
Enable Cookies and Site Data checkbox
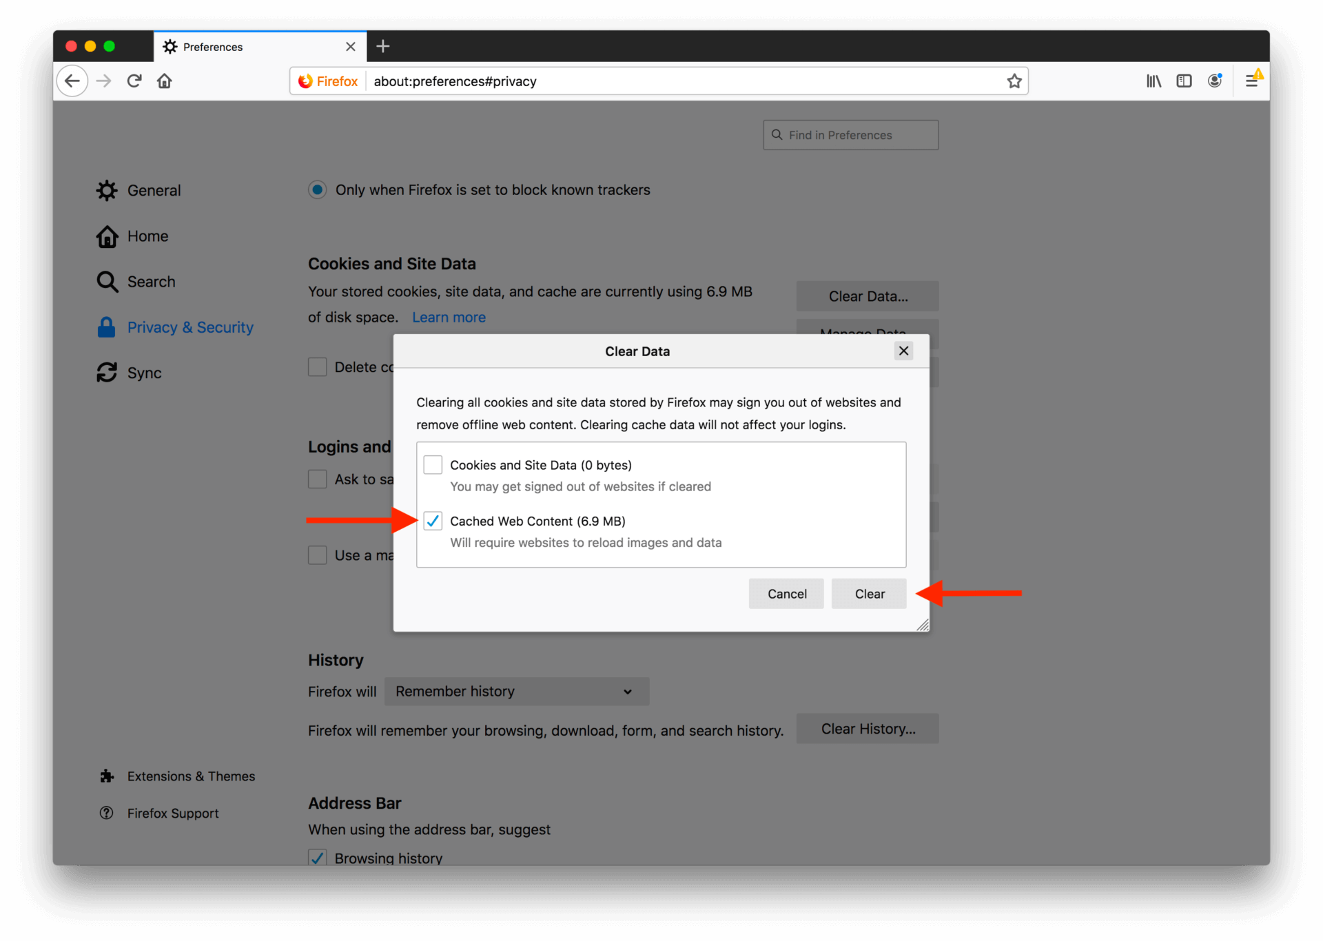coord(433,464)
